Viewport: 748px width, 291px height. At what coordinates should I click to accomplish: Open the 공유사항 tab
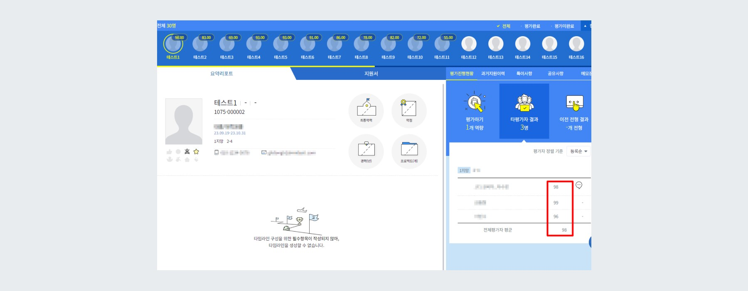tap(556, 74)
